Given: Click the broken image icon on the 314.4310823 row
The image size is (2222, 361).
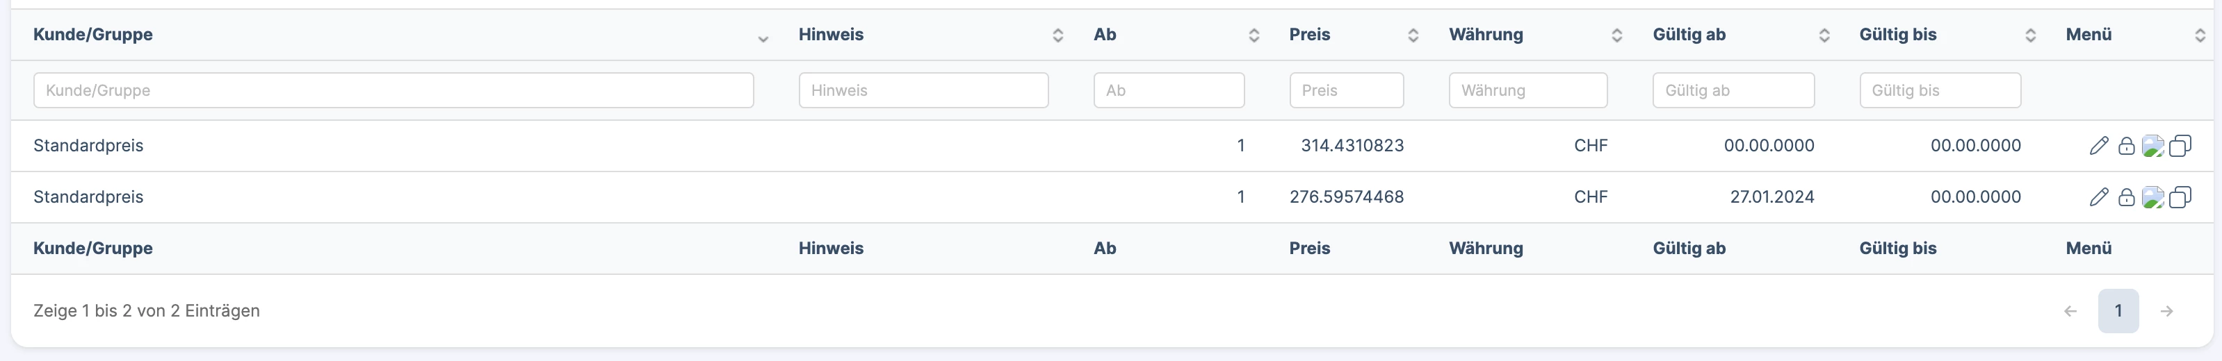Looking at the screenshot, I should [2153, 146].
